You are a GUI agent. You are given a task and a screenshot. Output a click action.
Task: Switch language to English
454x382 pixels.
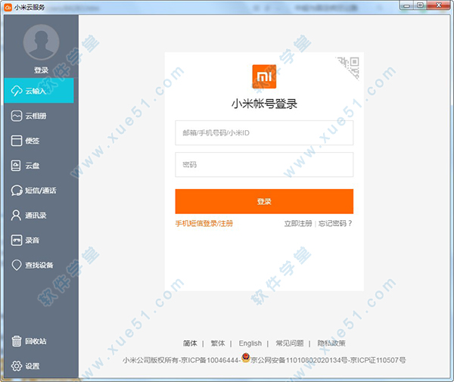(250, 343)
